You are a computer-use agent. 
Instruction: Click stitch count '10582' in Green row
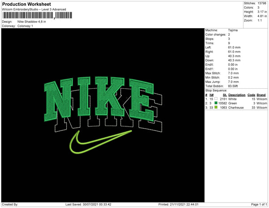(x=222, y=104)
